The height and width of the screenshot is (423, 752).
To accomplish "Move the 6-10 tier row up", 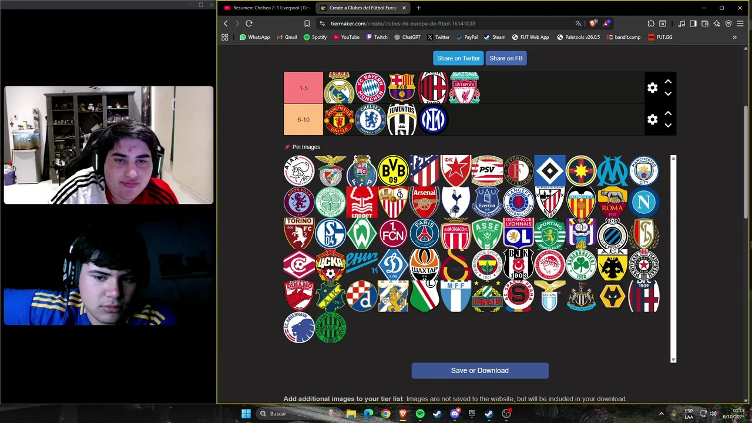I will pyautogui.click(x=668, y=113).
